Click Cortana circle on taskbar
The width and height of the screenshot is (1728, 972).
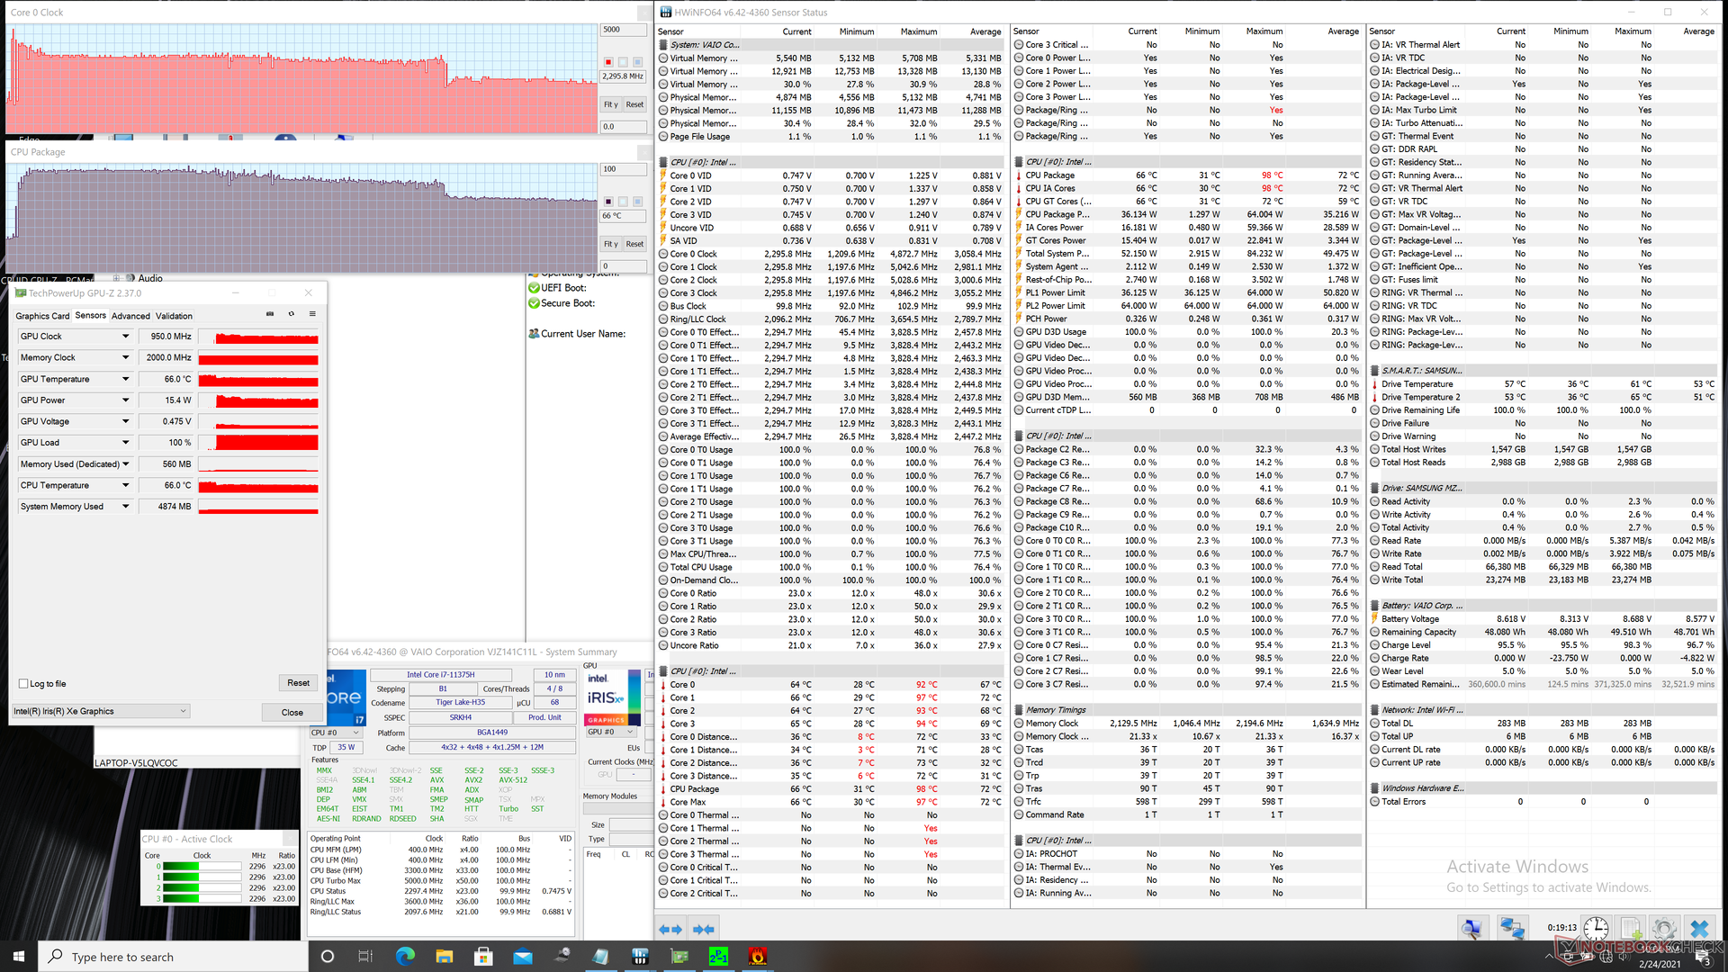[327, 956]
